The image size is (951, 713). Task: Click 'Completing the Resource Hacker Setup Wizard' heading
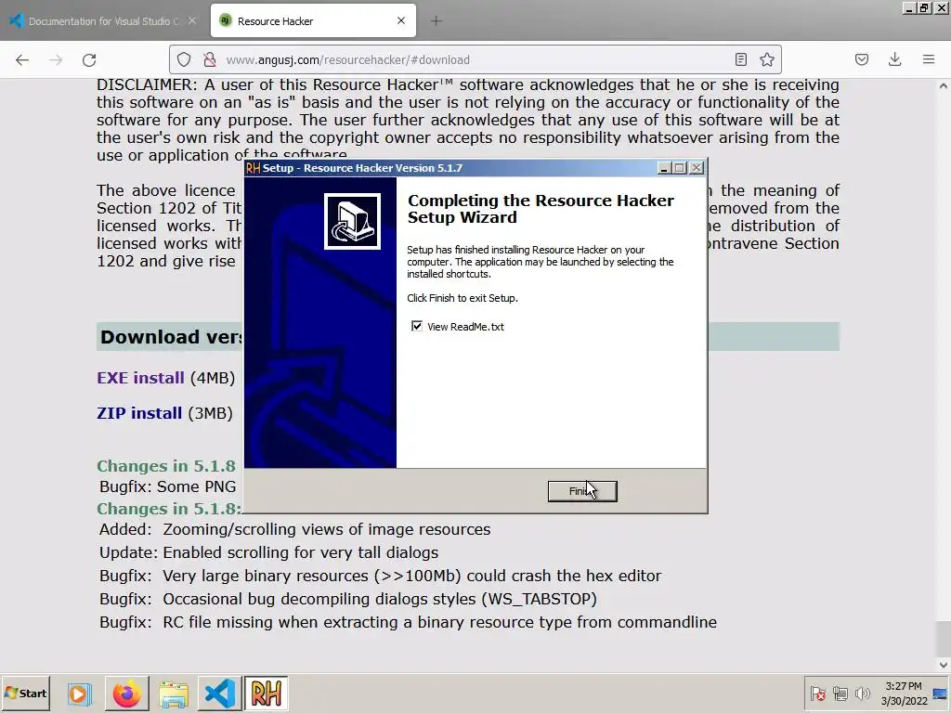tap(541, 209)
